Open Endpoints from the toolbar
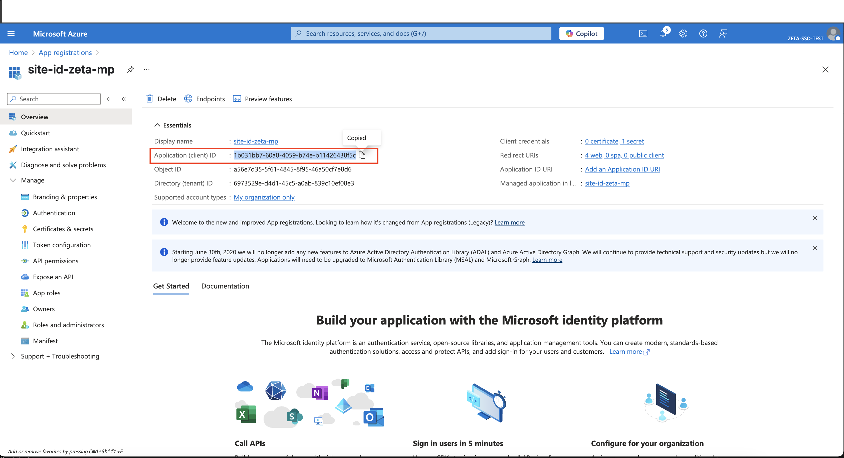This screenshot has width=844, height=458. (205, 99)
